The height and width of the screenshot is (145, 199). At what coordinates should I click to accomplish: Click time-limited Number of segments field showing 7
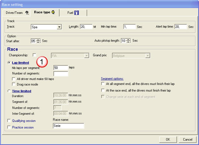click(57, 108)
